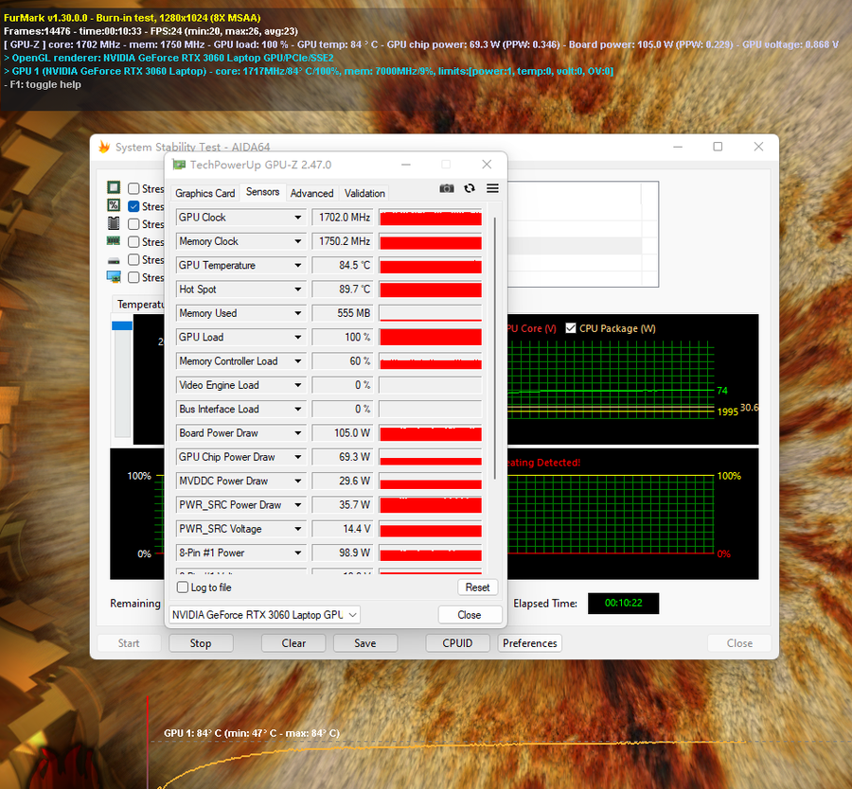The height and width of the screenshot is (789, 852).
Task: Enable the Log to file checkbox
Action: pyautogui.click(x=183, y=587)
